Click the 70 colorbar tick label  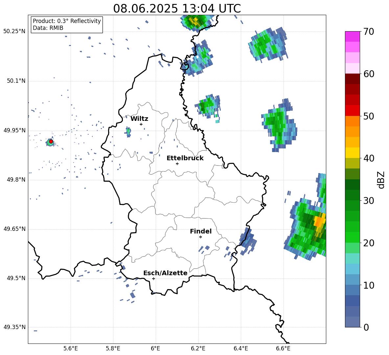tap(369, 32)
